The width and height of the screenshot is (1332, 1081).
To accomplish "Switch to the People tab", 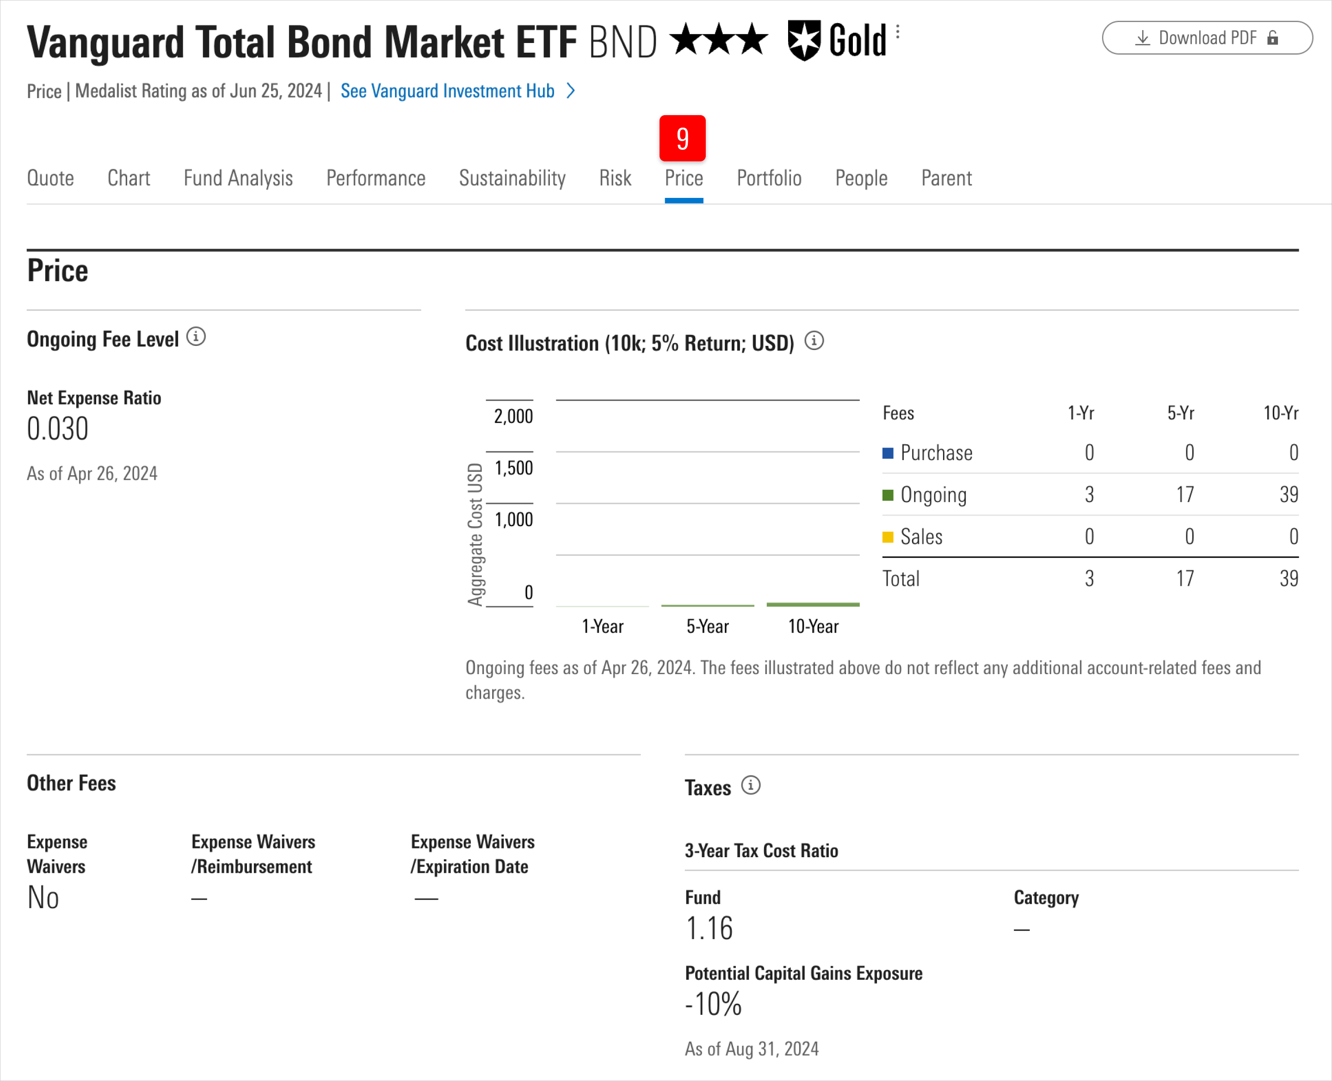I will (861, 178).
